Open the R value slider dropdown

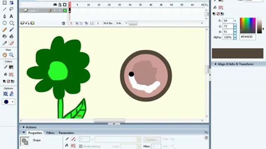coord(235,21)
